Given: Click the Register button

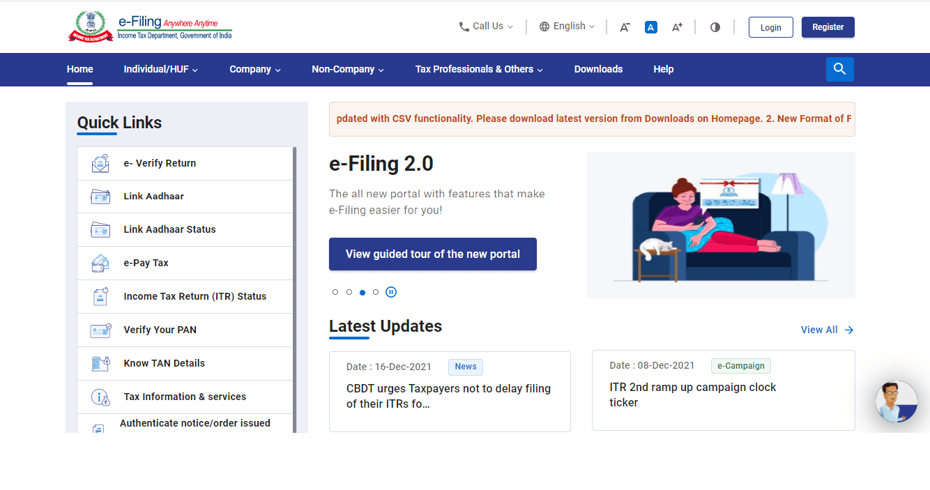Looking at the screenshot, I should (x=828, y=27).
